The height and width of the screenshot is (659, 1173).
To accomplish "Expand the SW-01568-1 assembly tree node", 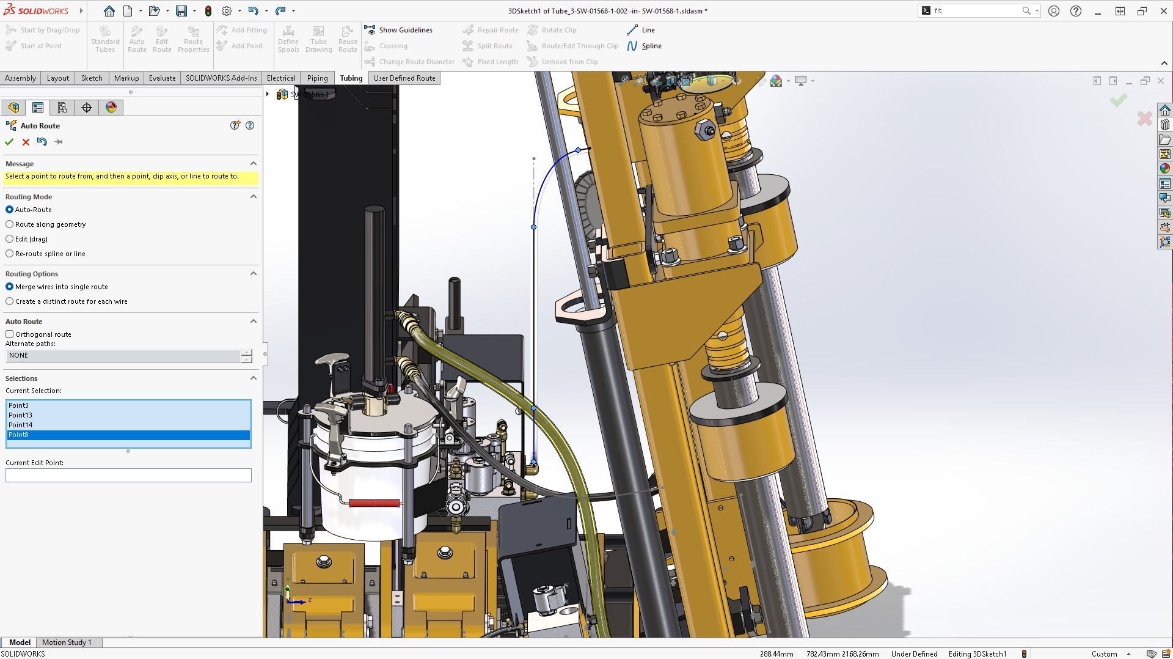I will pos(268,94).
